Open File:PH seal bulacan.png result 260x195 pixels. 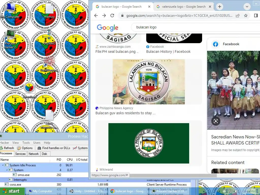coord(117,52)
